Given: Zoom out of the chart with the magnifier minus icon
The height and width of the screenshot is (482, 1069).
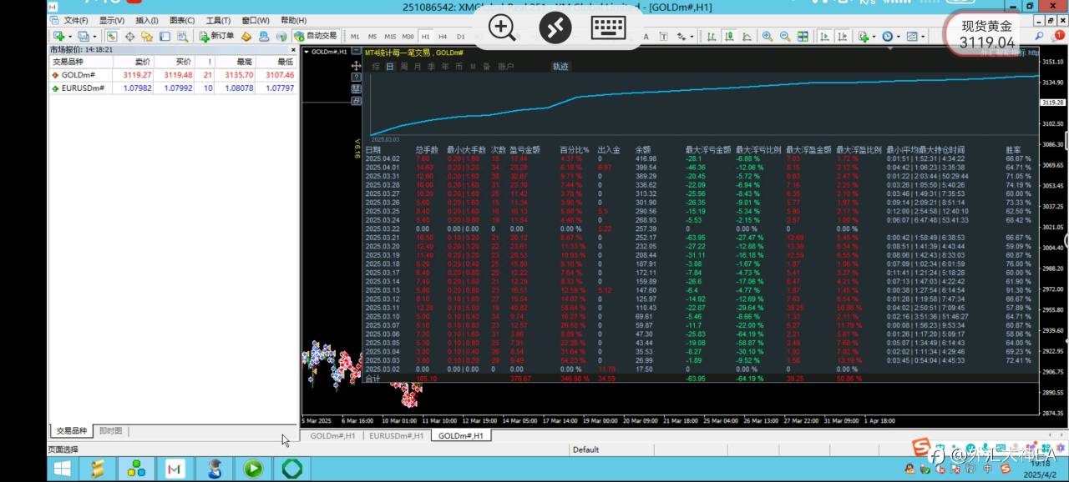Looking at the screenshot, I should pyautogui.click(x=785, y=37).
